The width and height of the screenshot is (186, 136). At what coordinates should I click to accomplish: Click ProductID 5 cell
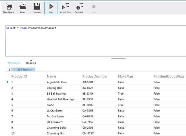pyautogui.click(x=12, y=105)
